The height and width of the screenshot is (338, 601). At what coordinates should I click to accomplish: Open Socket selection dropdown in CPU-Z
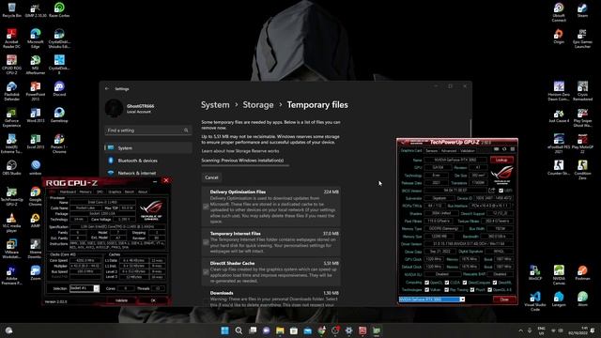[x=96, y=288]
